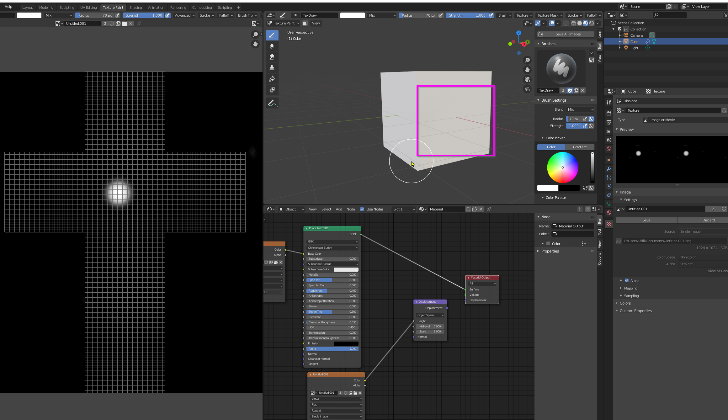Open the Object Space dropdown in Displacement node
This screenshot has width=728, height=420.
[430, 315]
